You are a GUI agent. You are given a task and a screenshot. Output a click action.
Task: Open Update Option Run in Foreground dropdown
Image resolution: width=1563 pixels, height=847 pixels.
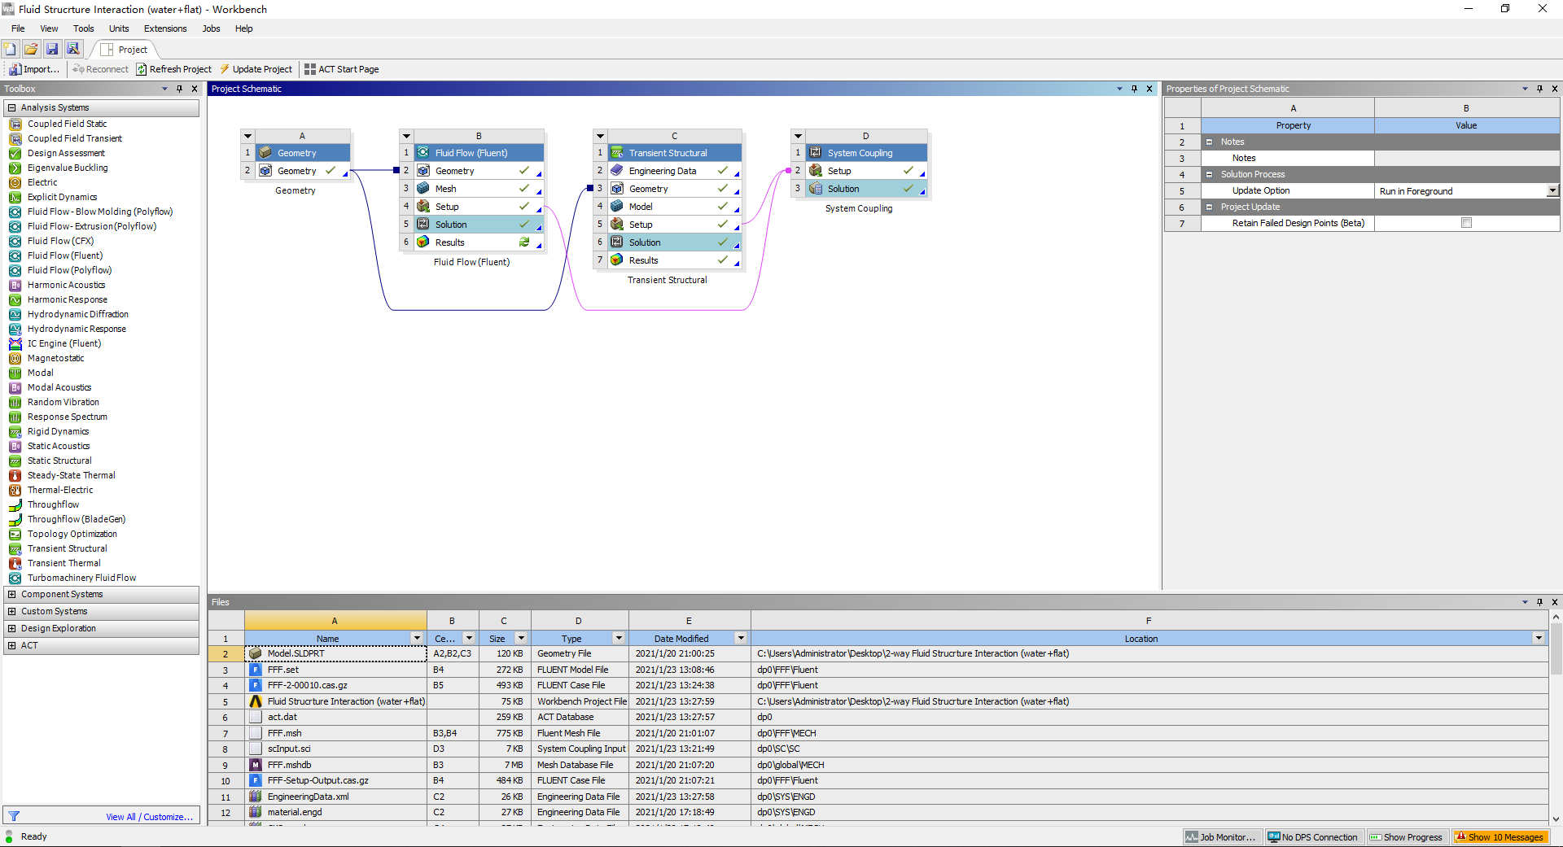coord(1552,190)
